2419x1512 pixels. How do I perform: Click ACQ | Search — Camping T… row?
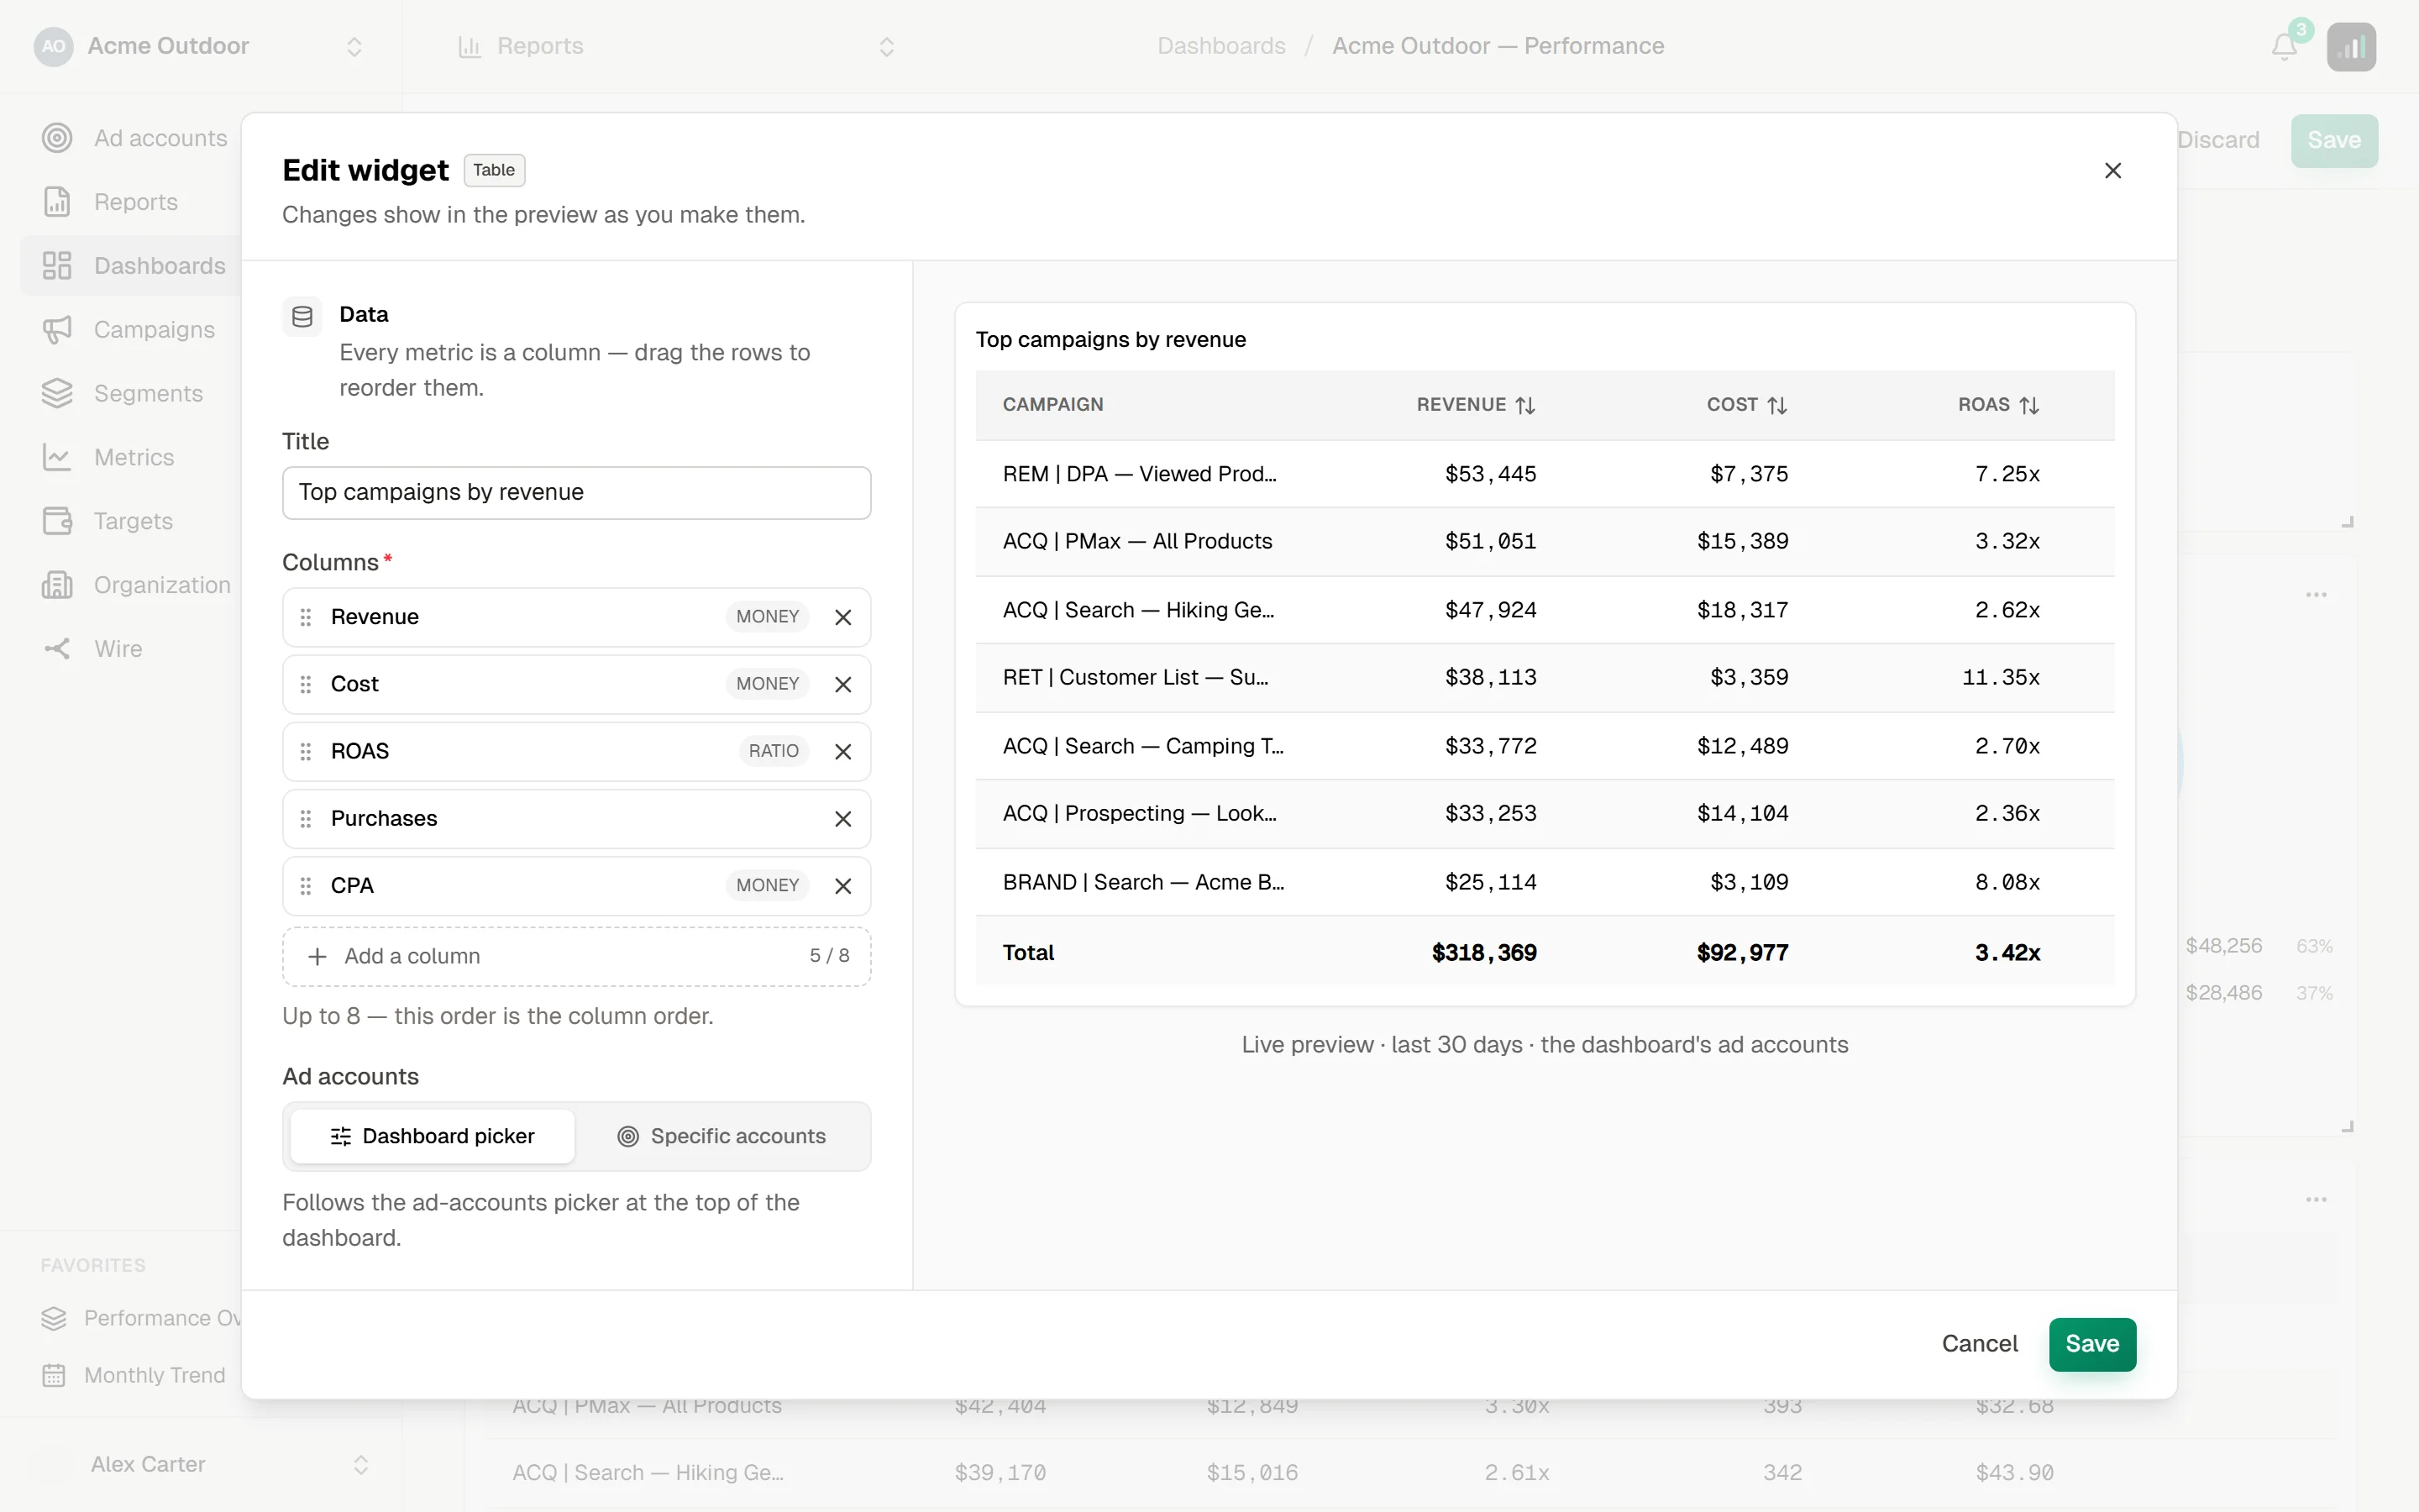(1545, 747)
